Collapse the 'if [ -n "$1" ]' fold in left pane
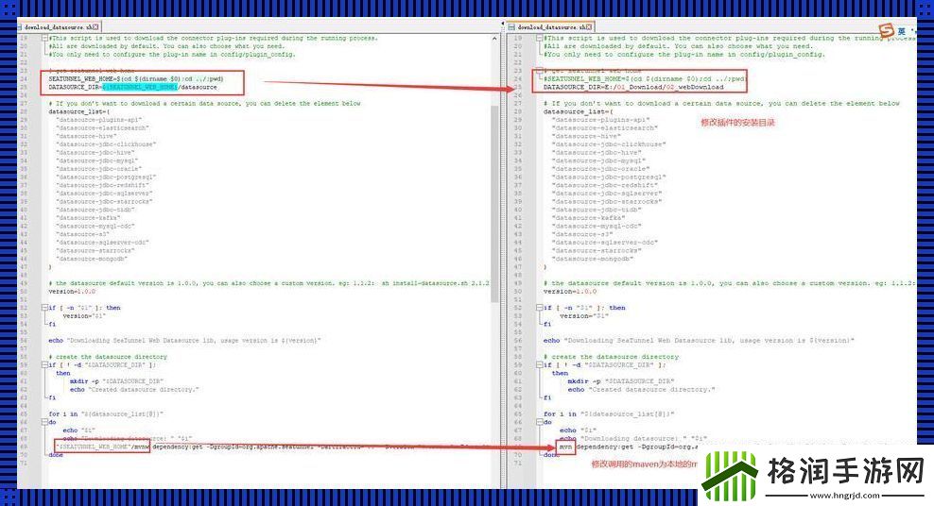Image resolution: width=934 pixels, height=506 pixels. (43, 307)
